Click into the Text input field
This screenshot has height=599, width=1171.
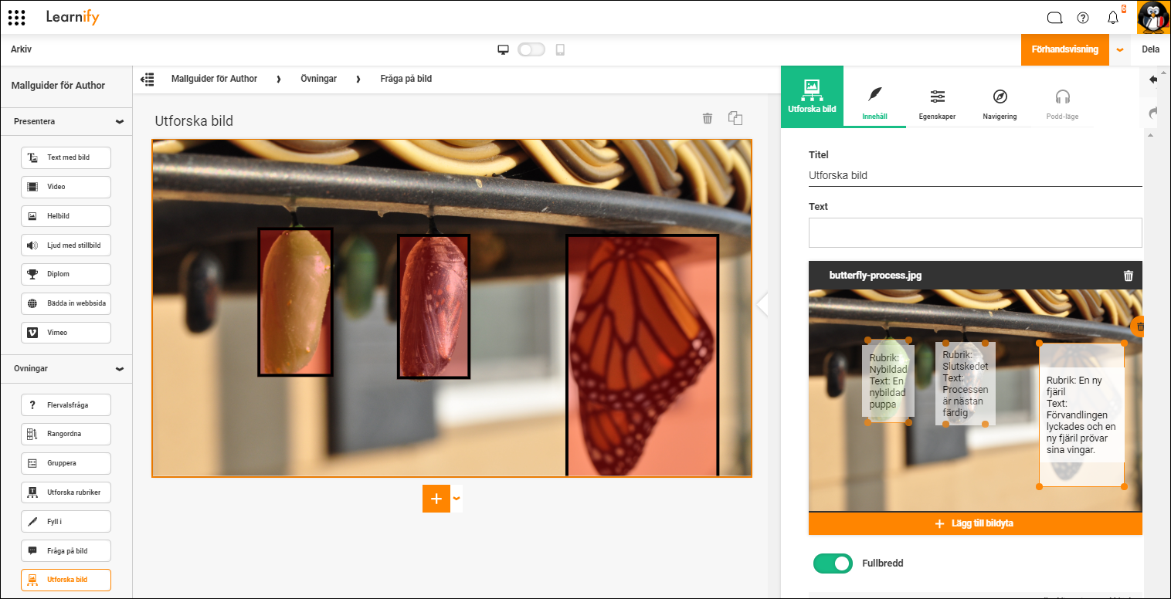tap(976, 232)
